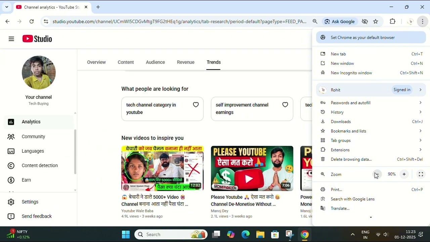
Task: Reload the page with refresh icon
Action: coord(32,22)
